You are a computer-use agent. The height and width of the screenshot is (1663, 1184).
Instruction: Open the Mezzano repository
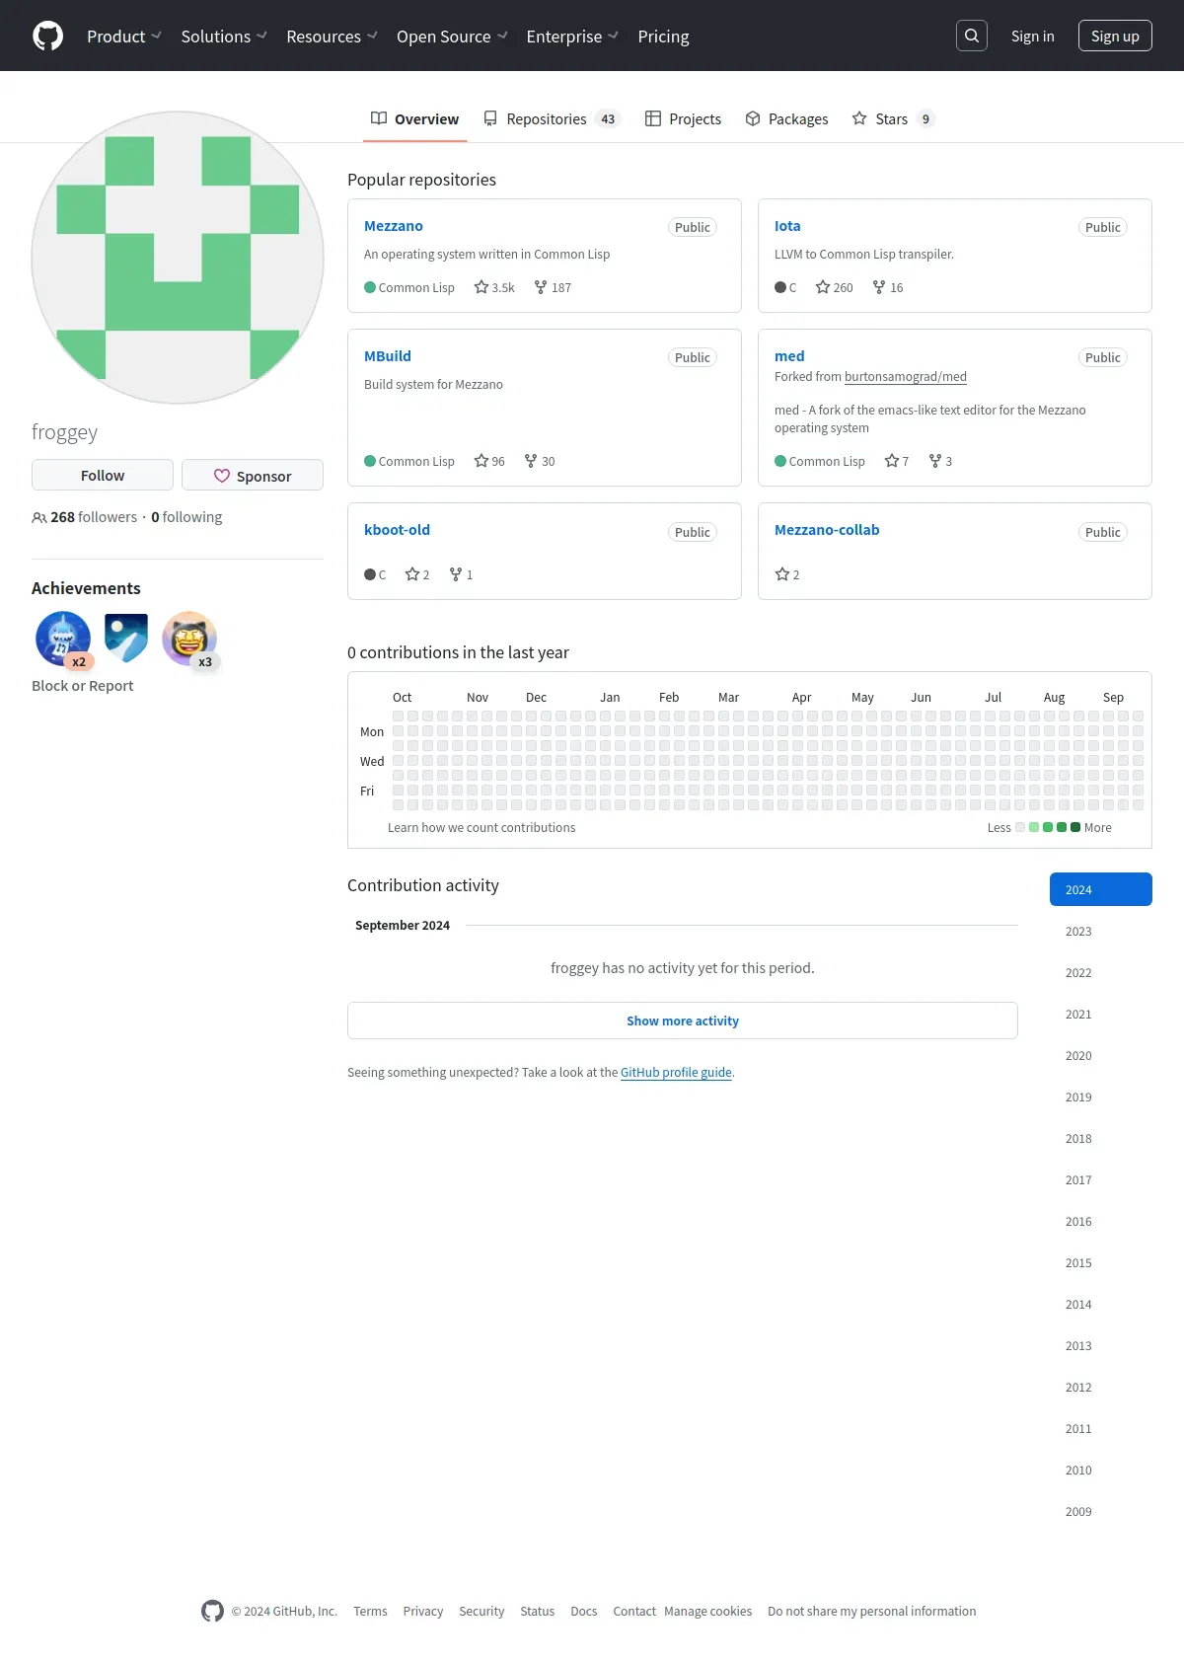[394, 226]
